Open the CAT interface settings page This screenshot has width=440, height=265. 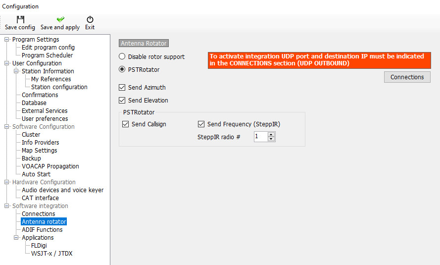[x=40, y=198]
